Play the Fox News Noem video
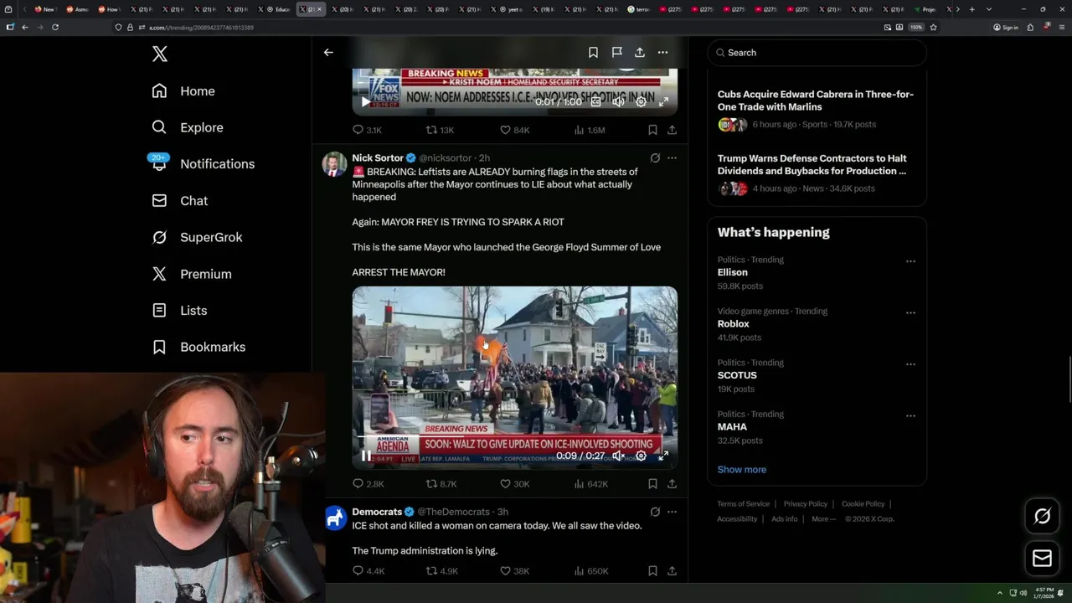1072x603 pixels. [365, 101]
